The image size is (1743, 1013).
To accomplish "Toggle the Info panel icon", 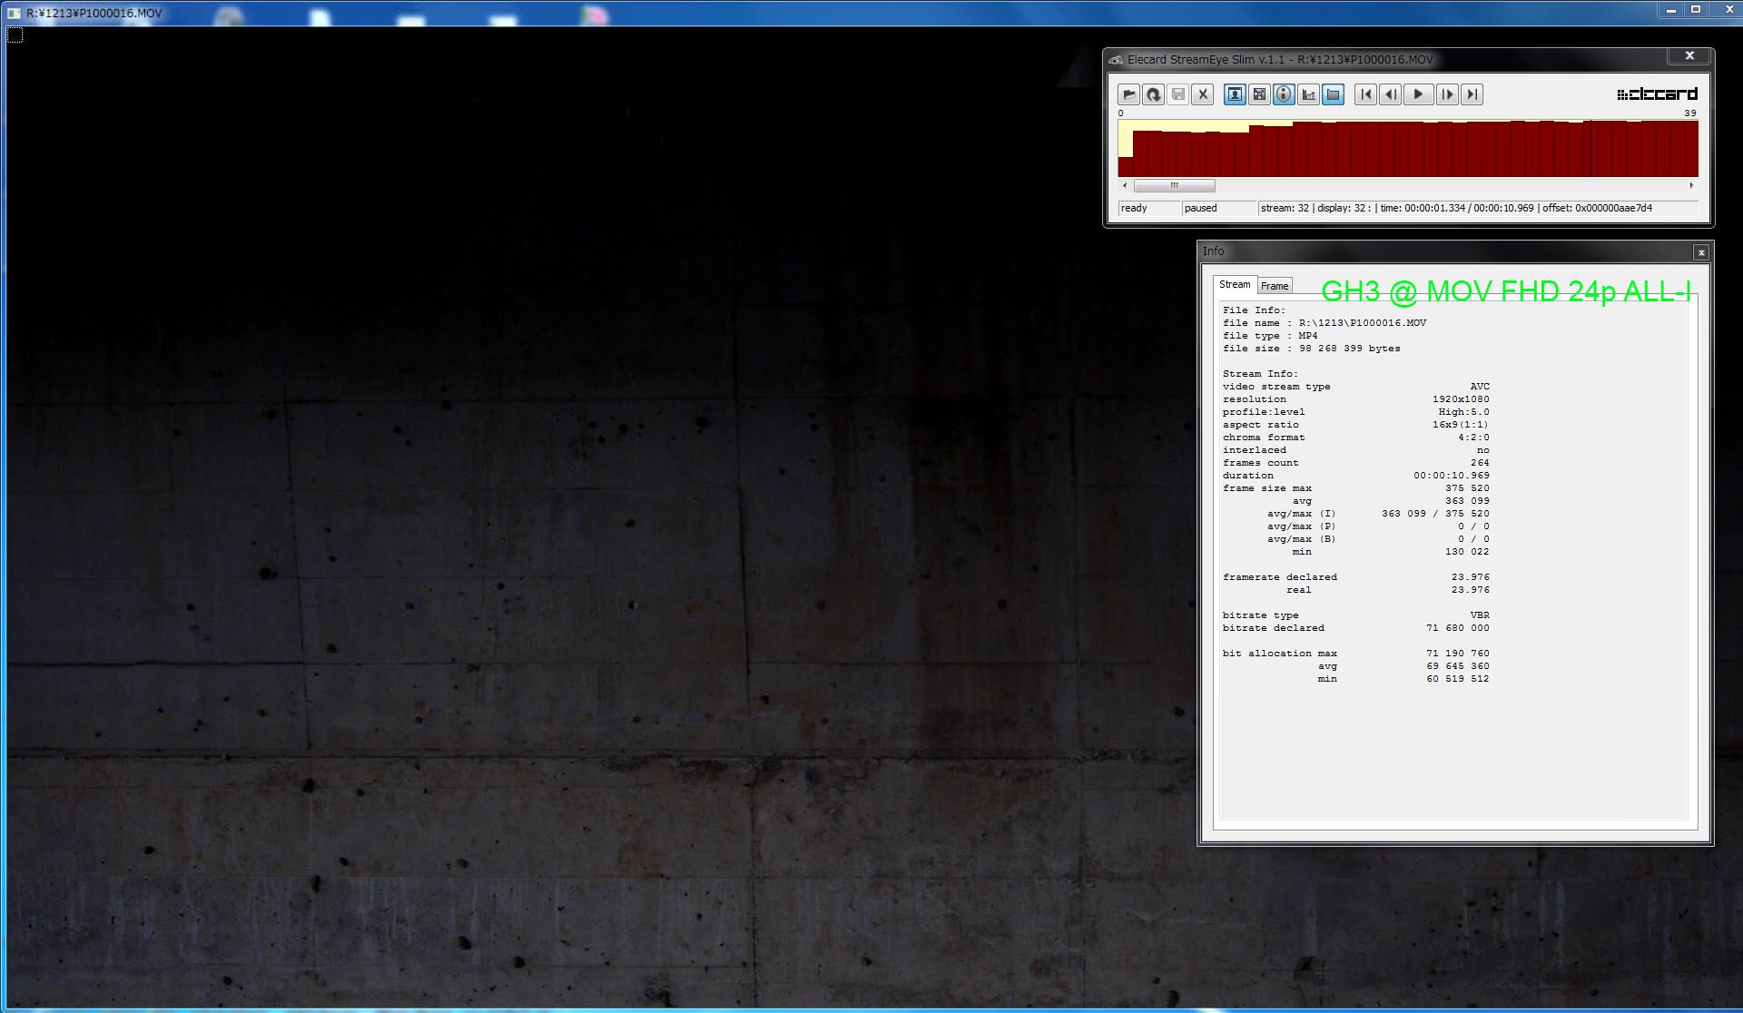I will [x=1284, y=94].
